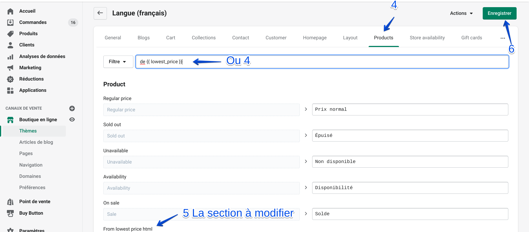Add a sales channel with plus icon
This screenshot has height=232, width=529.
[72, 108]
